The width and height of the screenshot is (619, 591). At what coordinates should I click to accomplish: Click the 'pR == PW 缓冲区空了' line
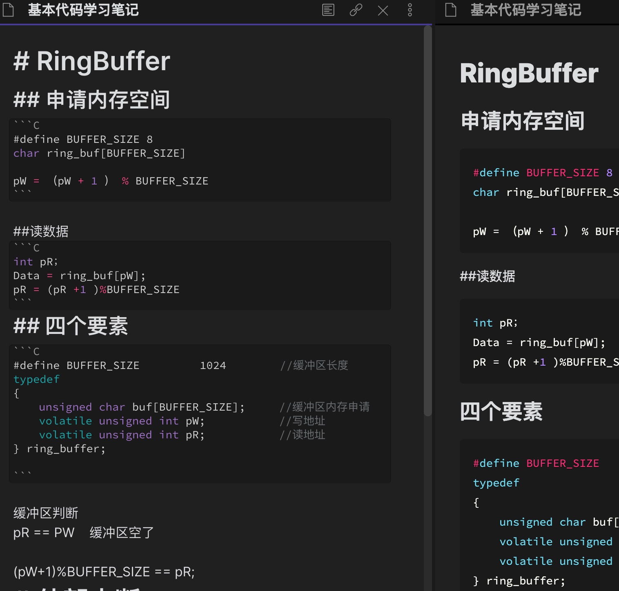pos(84,533)
